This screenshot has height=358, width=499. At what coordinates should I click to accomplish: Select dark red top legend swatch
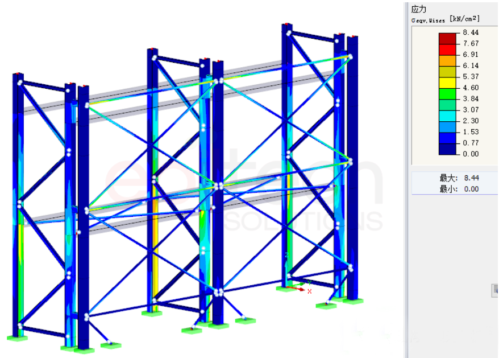click(x=447, y=38)
